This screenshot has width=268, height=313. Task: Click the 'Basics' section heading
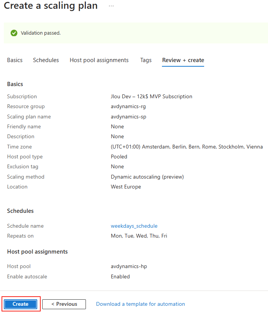pos(15,84)
